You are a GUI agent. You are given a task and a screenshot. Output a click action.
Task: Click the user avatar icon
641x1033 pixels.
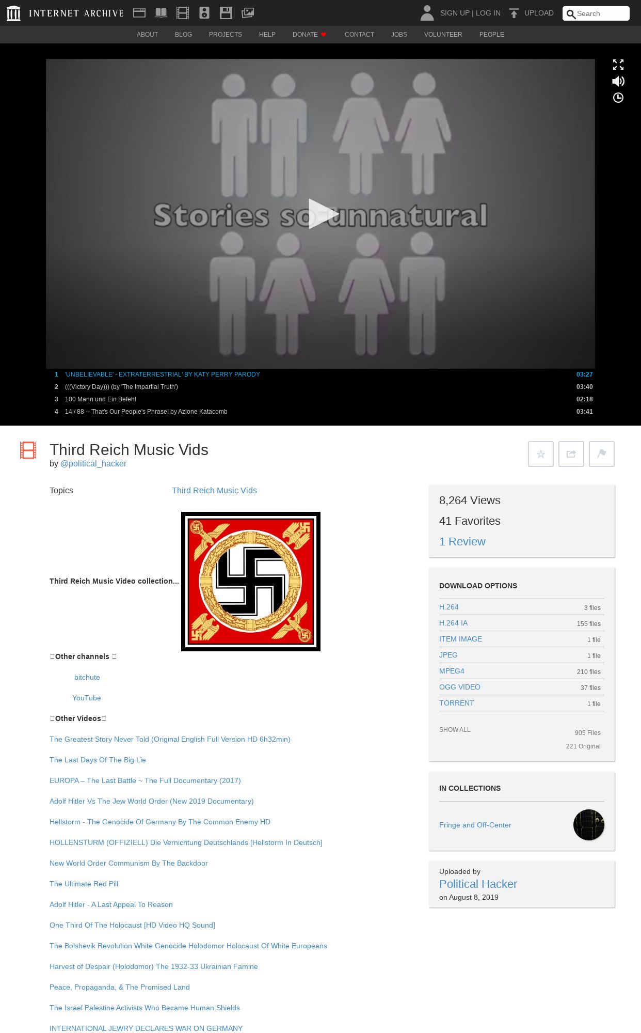(x=427, y=13)
